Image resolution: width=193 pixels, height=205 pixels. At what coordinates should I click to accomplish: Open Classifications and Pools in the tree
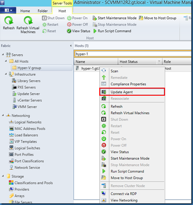(x=31, y=183)
